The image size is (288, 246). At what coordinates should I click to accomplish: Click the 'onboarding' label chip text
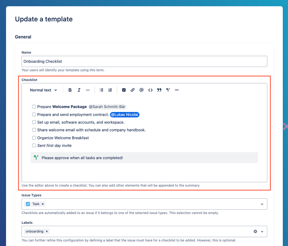[x=34, y=231]
